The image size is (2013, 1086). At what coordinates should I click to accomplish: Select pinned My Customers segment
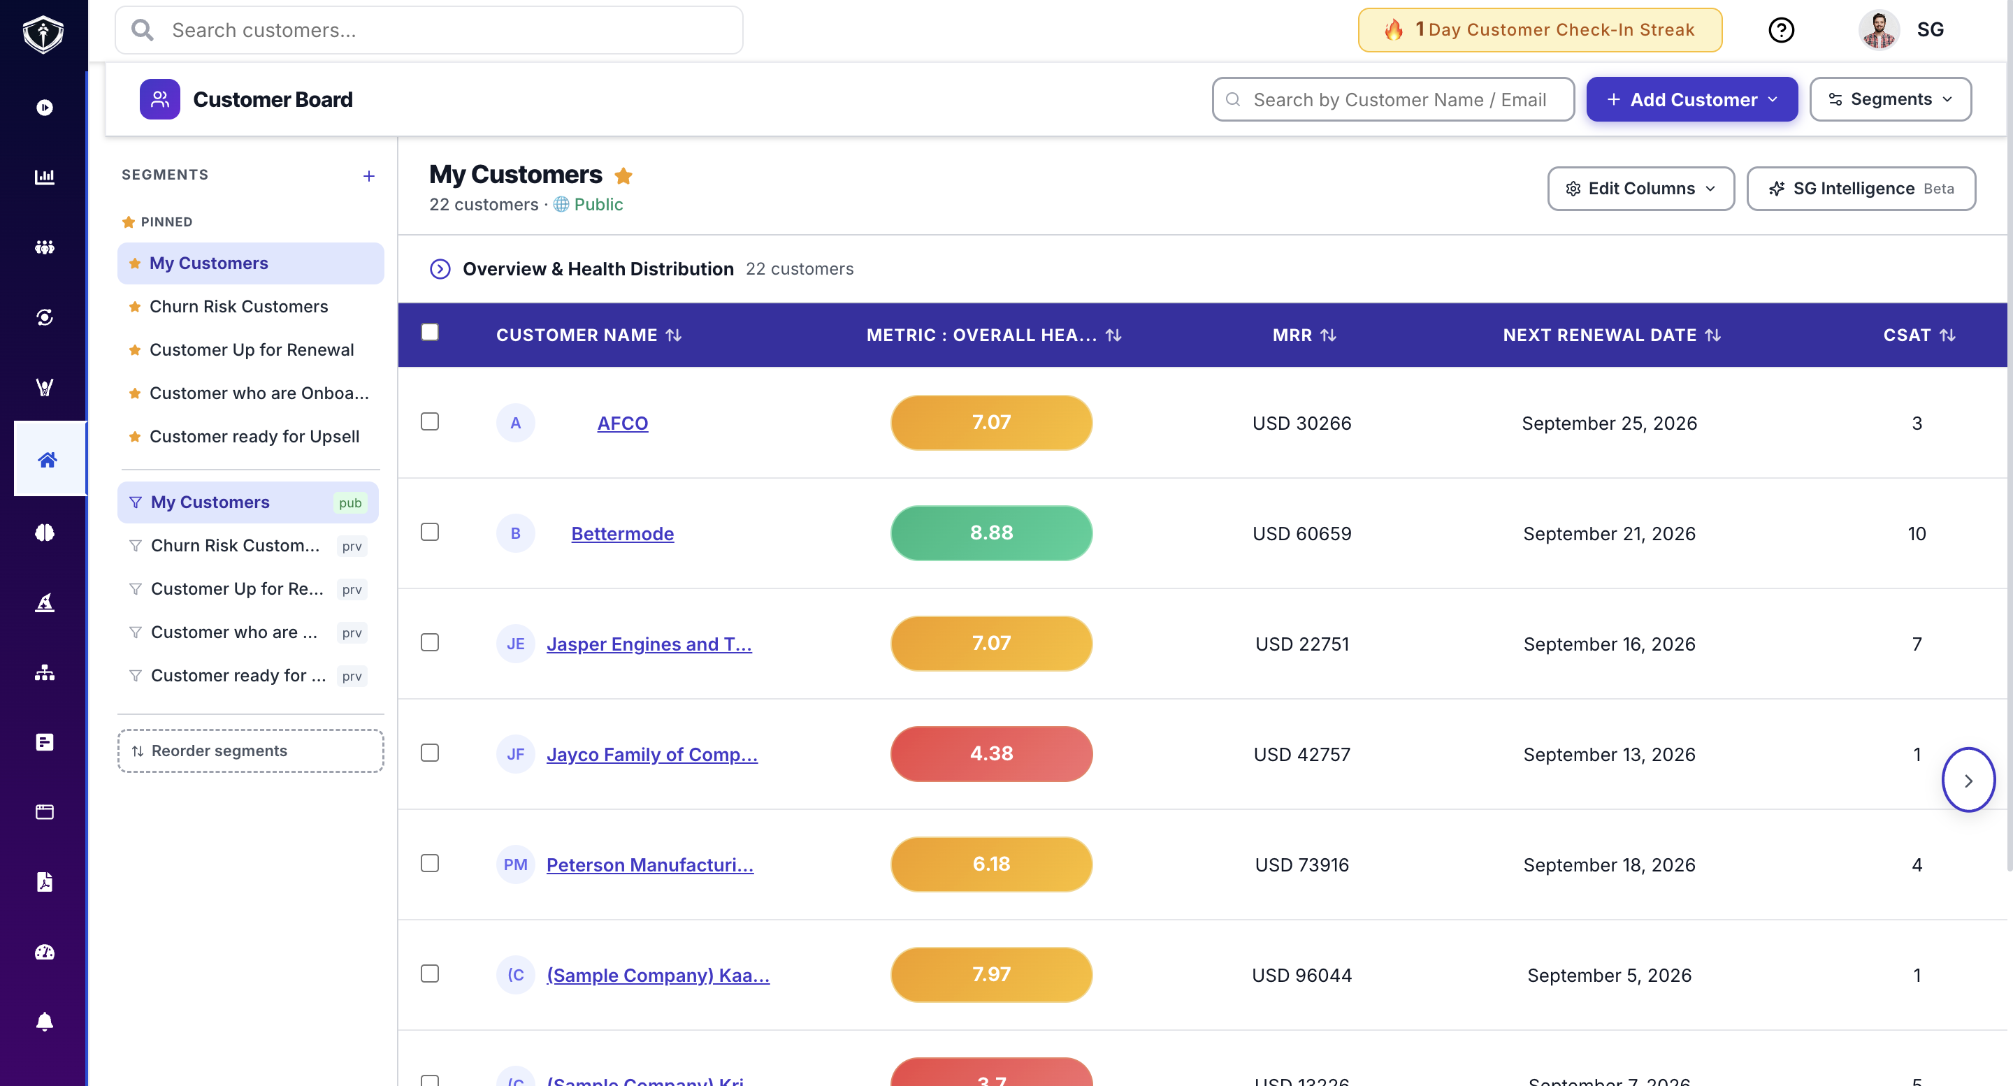251,263
